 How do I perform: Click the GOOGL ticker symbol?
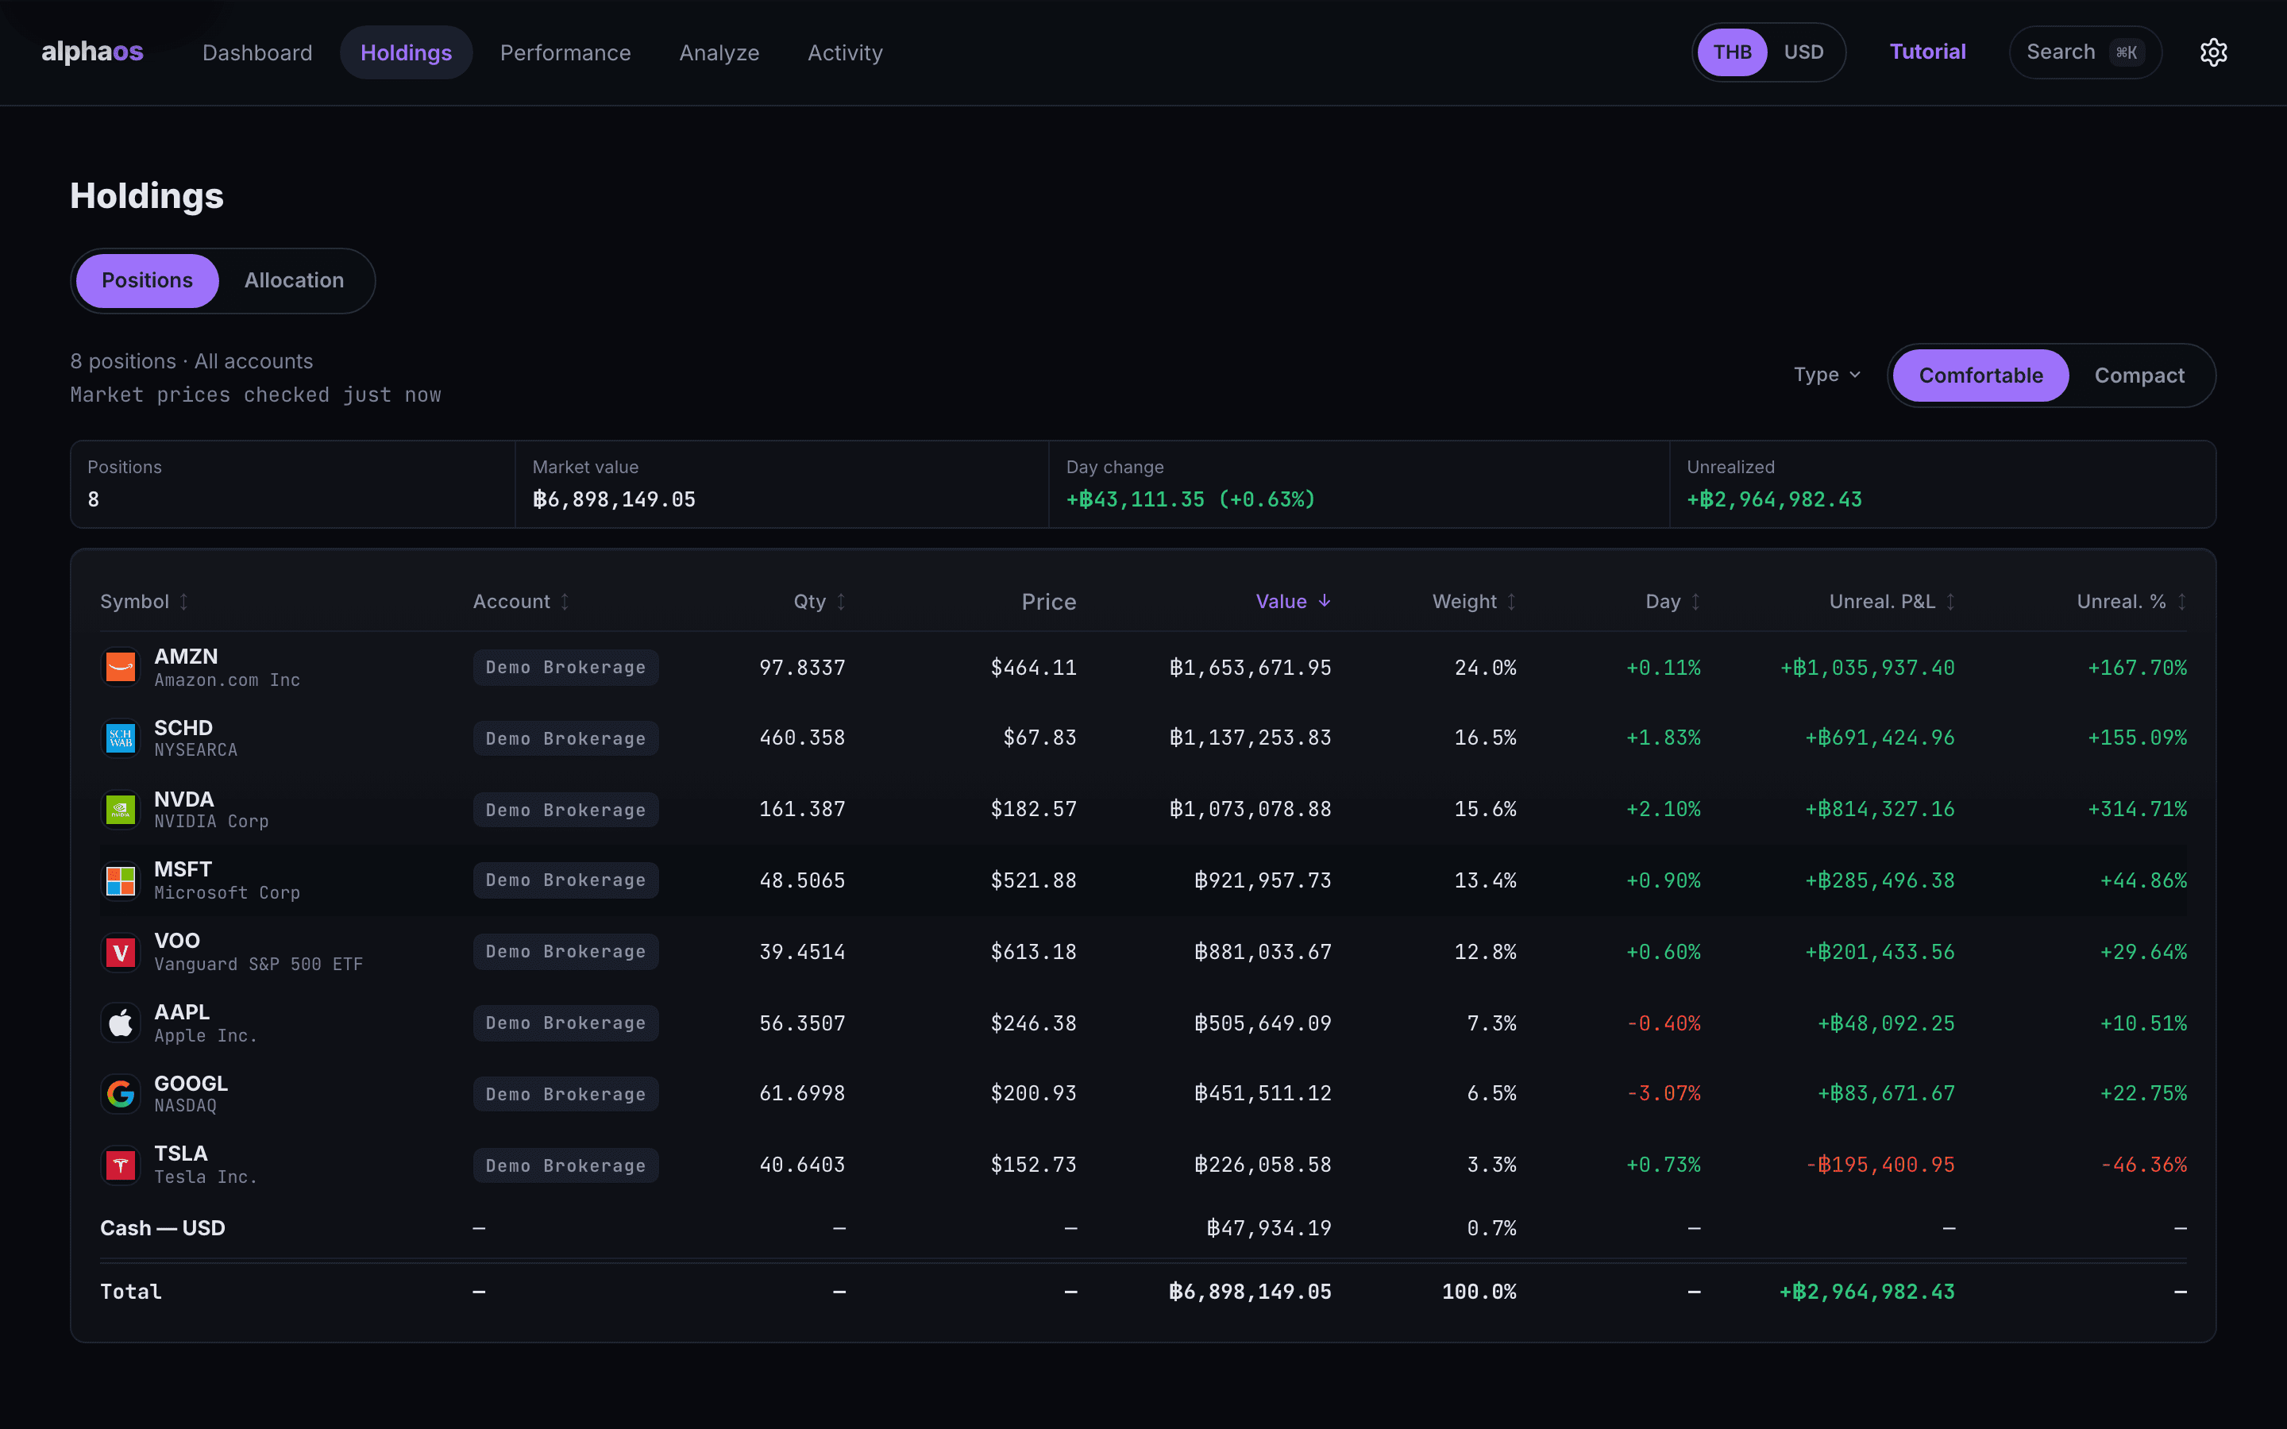click(191, 1083)
